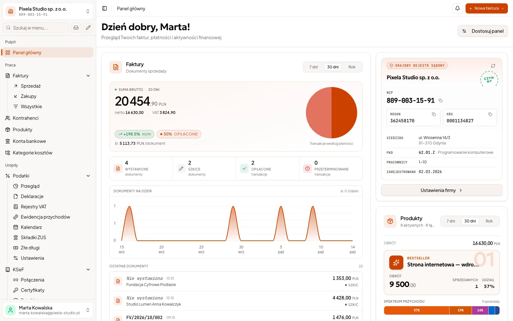
Task: Refresh the Krajowy Rejestr Sądowy data
Action: [x=493, y=66]
